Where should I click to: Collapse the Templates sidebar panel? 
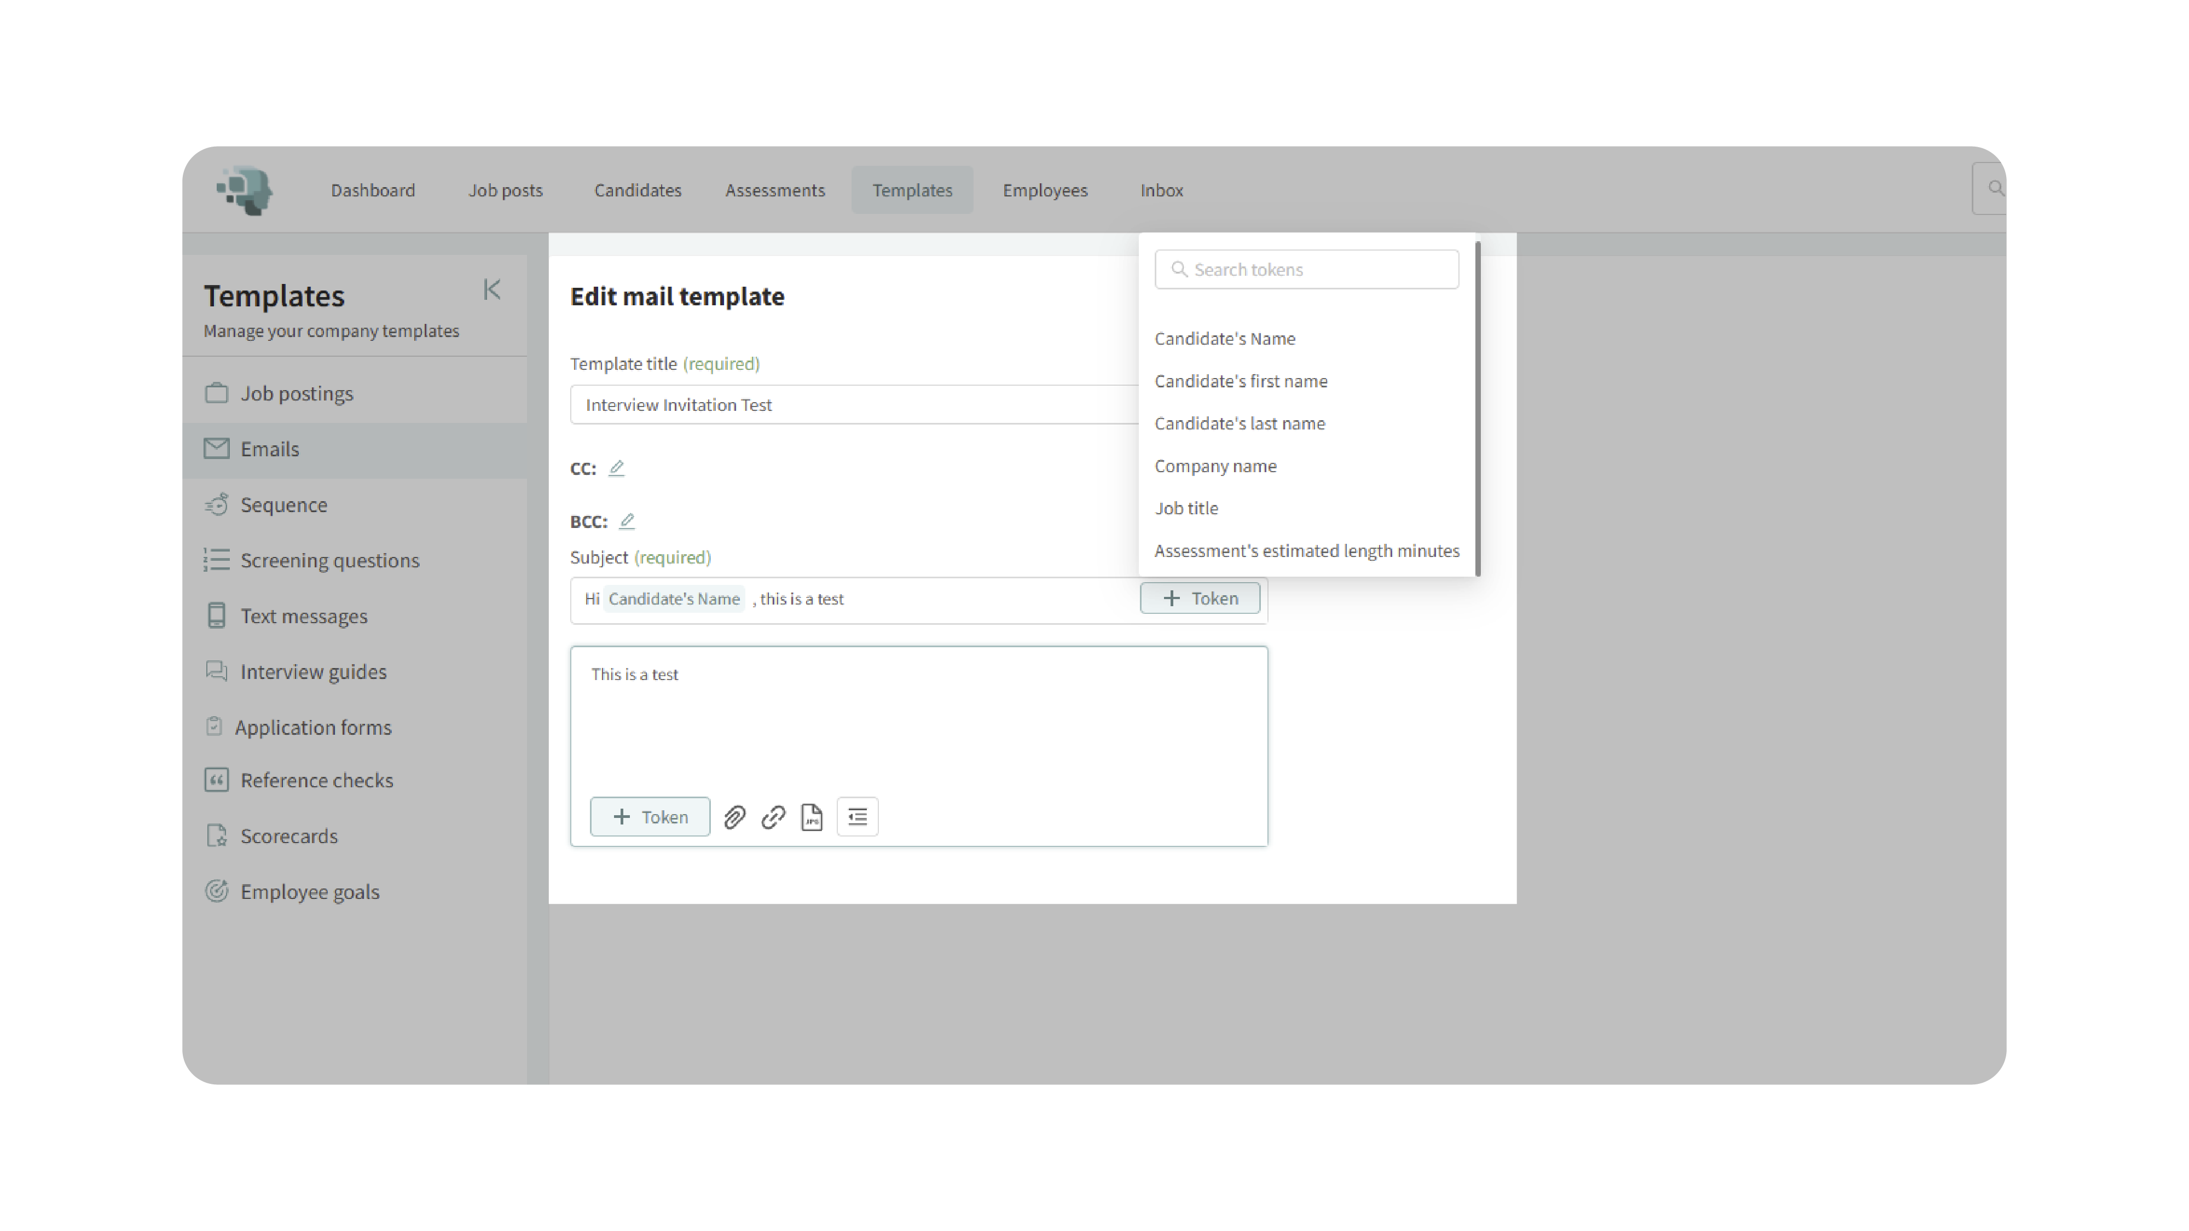tap(492, 290)
